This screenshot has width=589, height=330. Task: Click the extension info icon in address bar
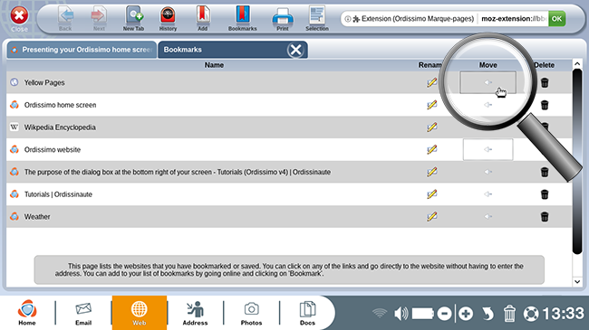click(x=348, y=19)
